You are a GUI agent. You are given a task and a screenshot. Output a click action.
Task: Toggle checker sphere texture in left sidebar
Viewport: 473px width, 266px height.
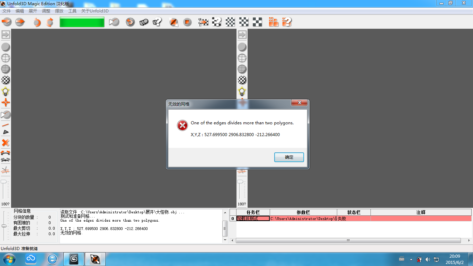[x=6, y=80]
